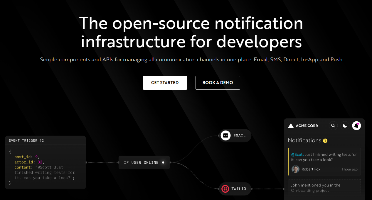Select the Email envelope icon
The image size is (372, 200).
[x=225, y=135]
